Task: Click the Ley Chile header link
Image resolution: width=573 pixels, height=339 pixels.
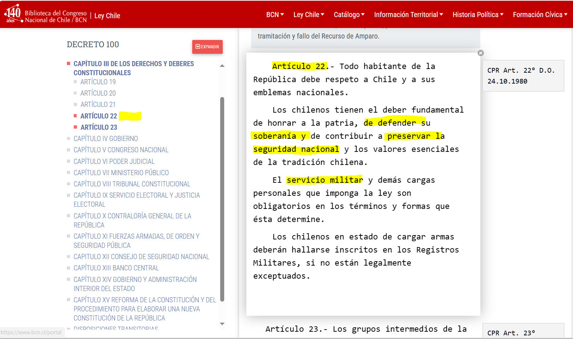Action: [x=107, y=16]
